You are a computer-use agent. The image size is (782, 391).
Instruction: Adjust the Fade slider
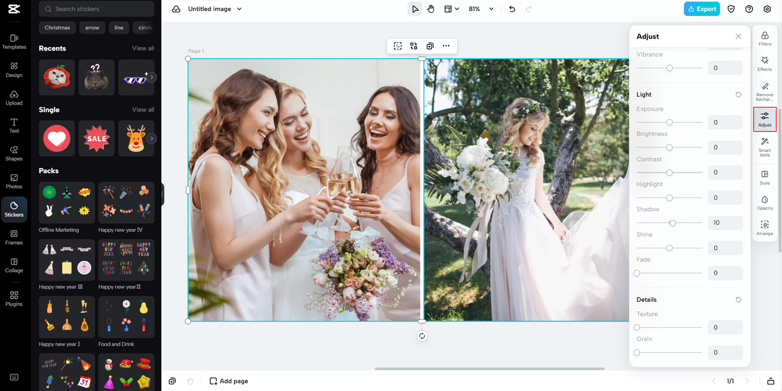pyautogui.click(x=669, y=273)
